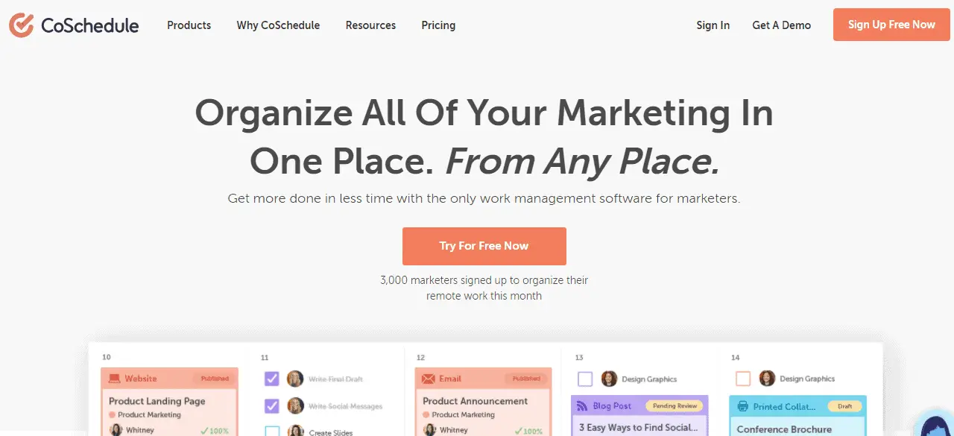Open the Products menu
Viewport: 954px width, 436px height.
coord(189,25)
